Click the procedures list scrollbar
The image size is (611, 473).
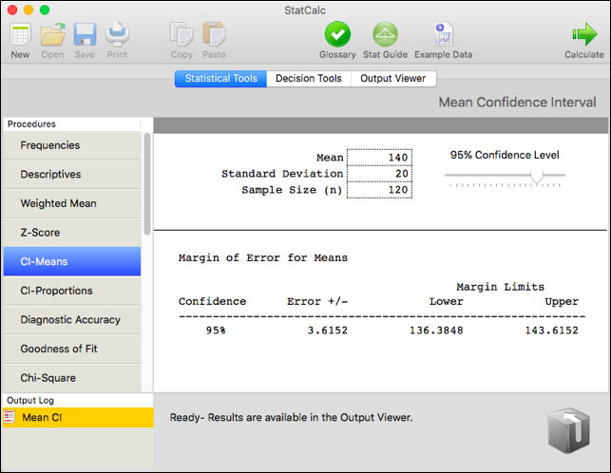147,184
